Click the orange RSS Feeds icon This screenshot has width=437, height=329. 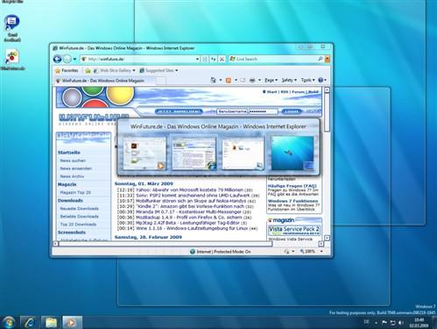[229, 80]
